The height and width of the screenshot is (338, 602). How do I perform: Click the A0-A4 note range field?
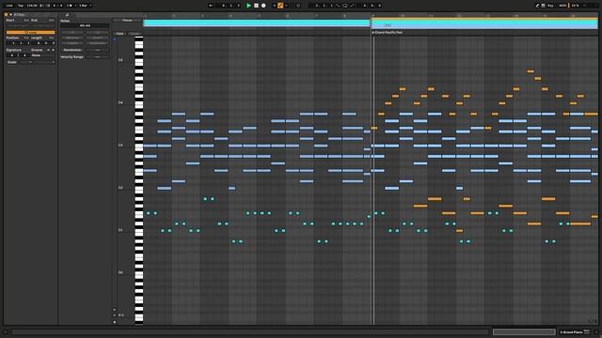point(85,25)
